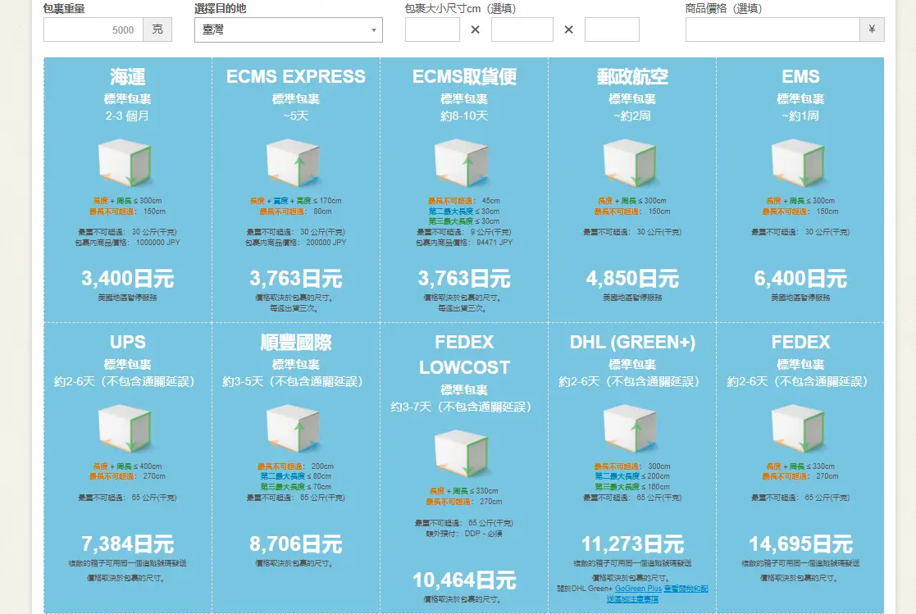Select the 順豐國際 shipping title
Viewport: 916px width, 614px height.
pos(296,342)
